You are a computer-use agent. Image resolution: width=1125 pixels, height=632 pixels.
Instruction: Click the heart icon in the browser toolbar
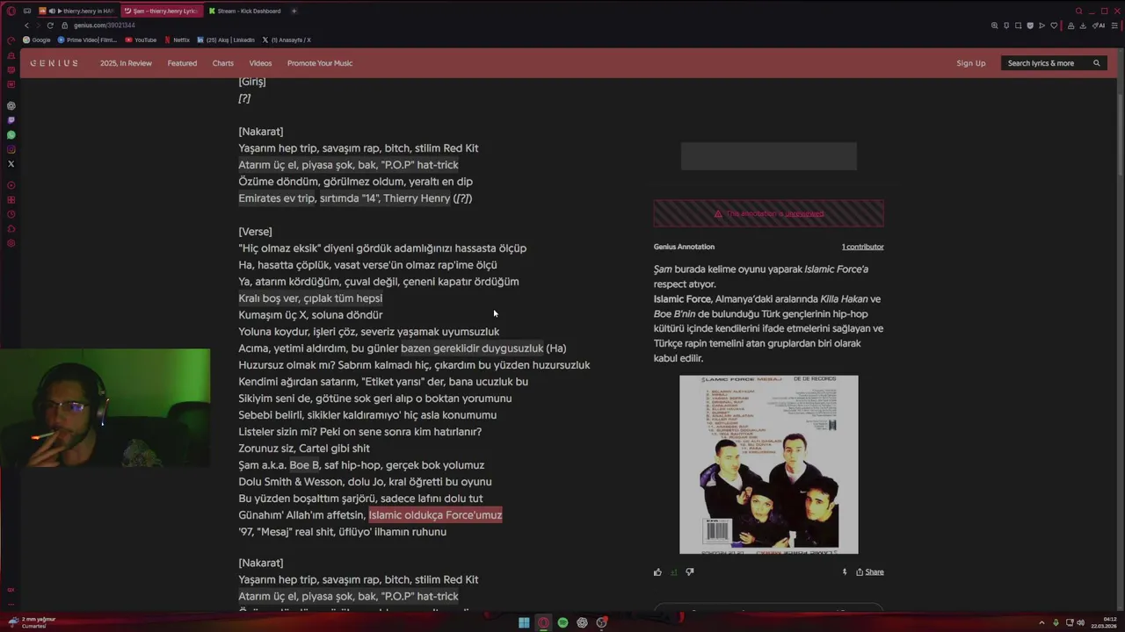[1054, 25]
